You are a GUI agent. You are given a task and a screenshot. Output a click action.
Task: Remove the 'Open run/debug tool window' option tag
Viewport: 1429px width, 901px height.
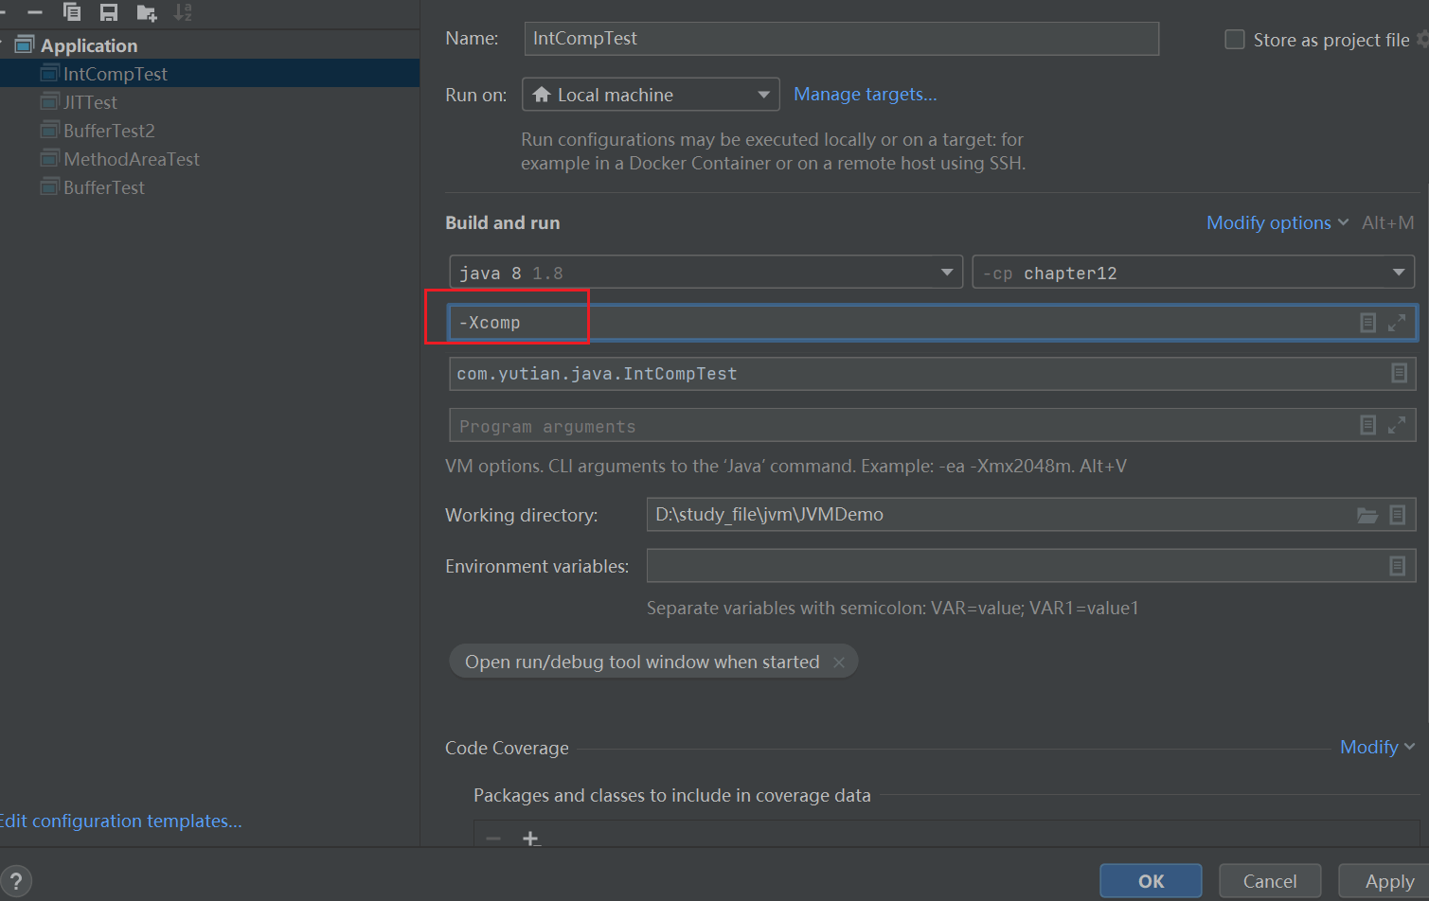click(x=839, y=662)
